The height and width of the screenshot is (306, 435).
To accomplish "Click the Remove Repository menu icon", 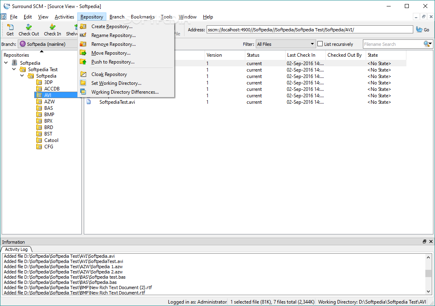I will tap(83, 44).
